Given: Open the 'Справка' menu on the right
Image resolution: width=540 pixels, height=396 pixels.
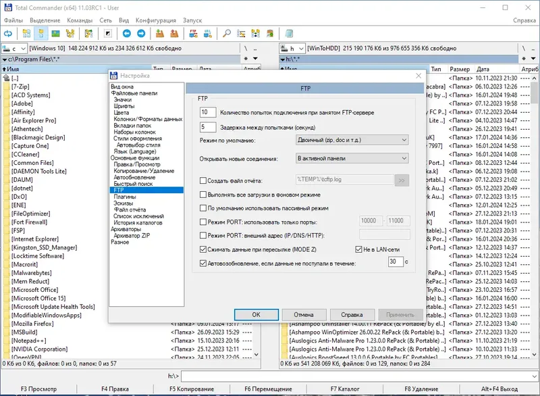Looking at the screenshot, I should tap(524, 20).
